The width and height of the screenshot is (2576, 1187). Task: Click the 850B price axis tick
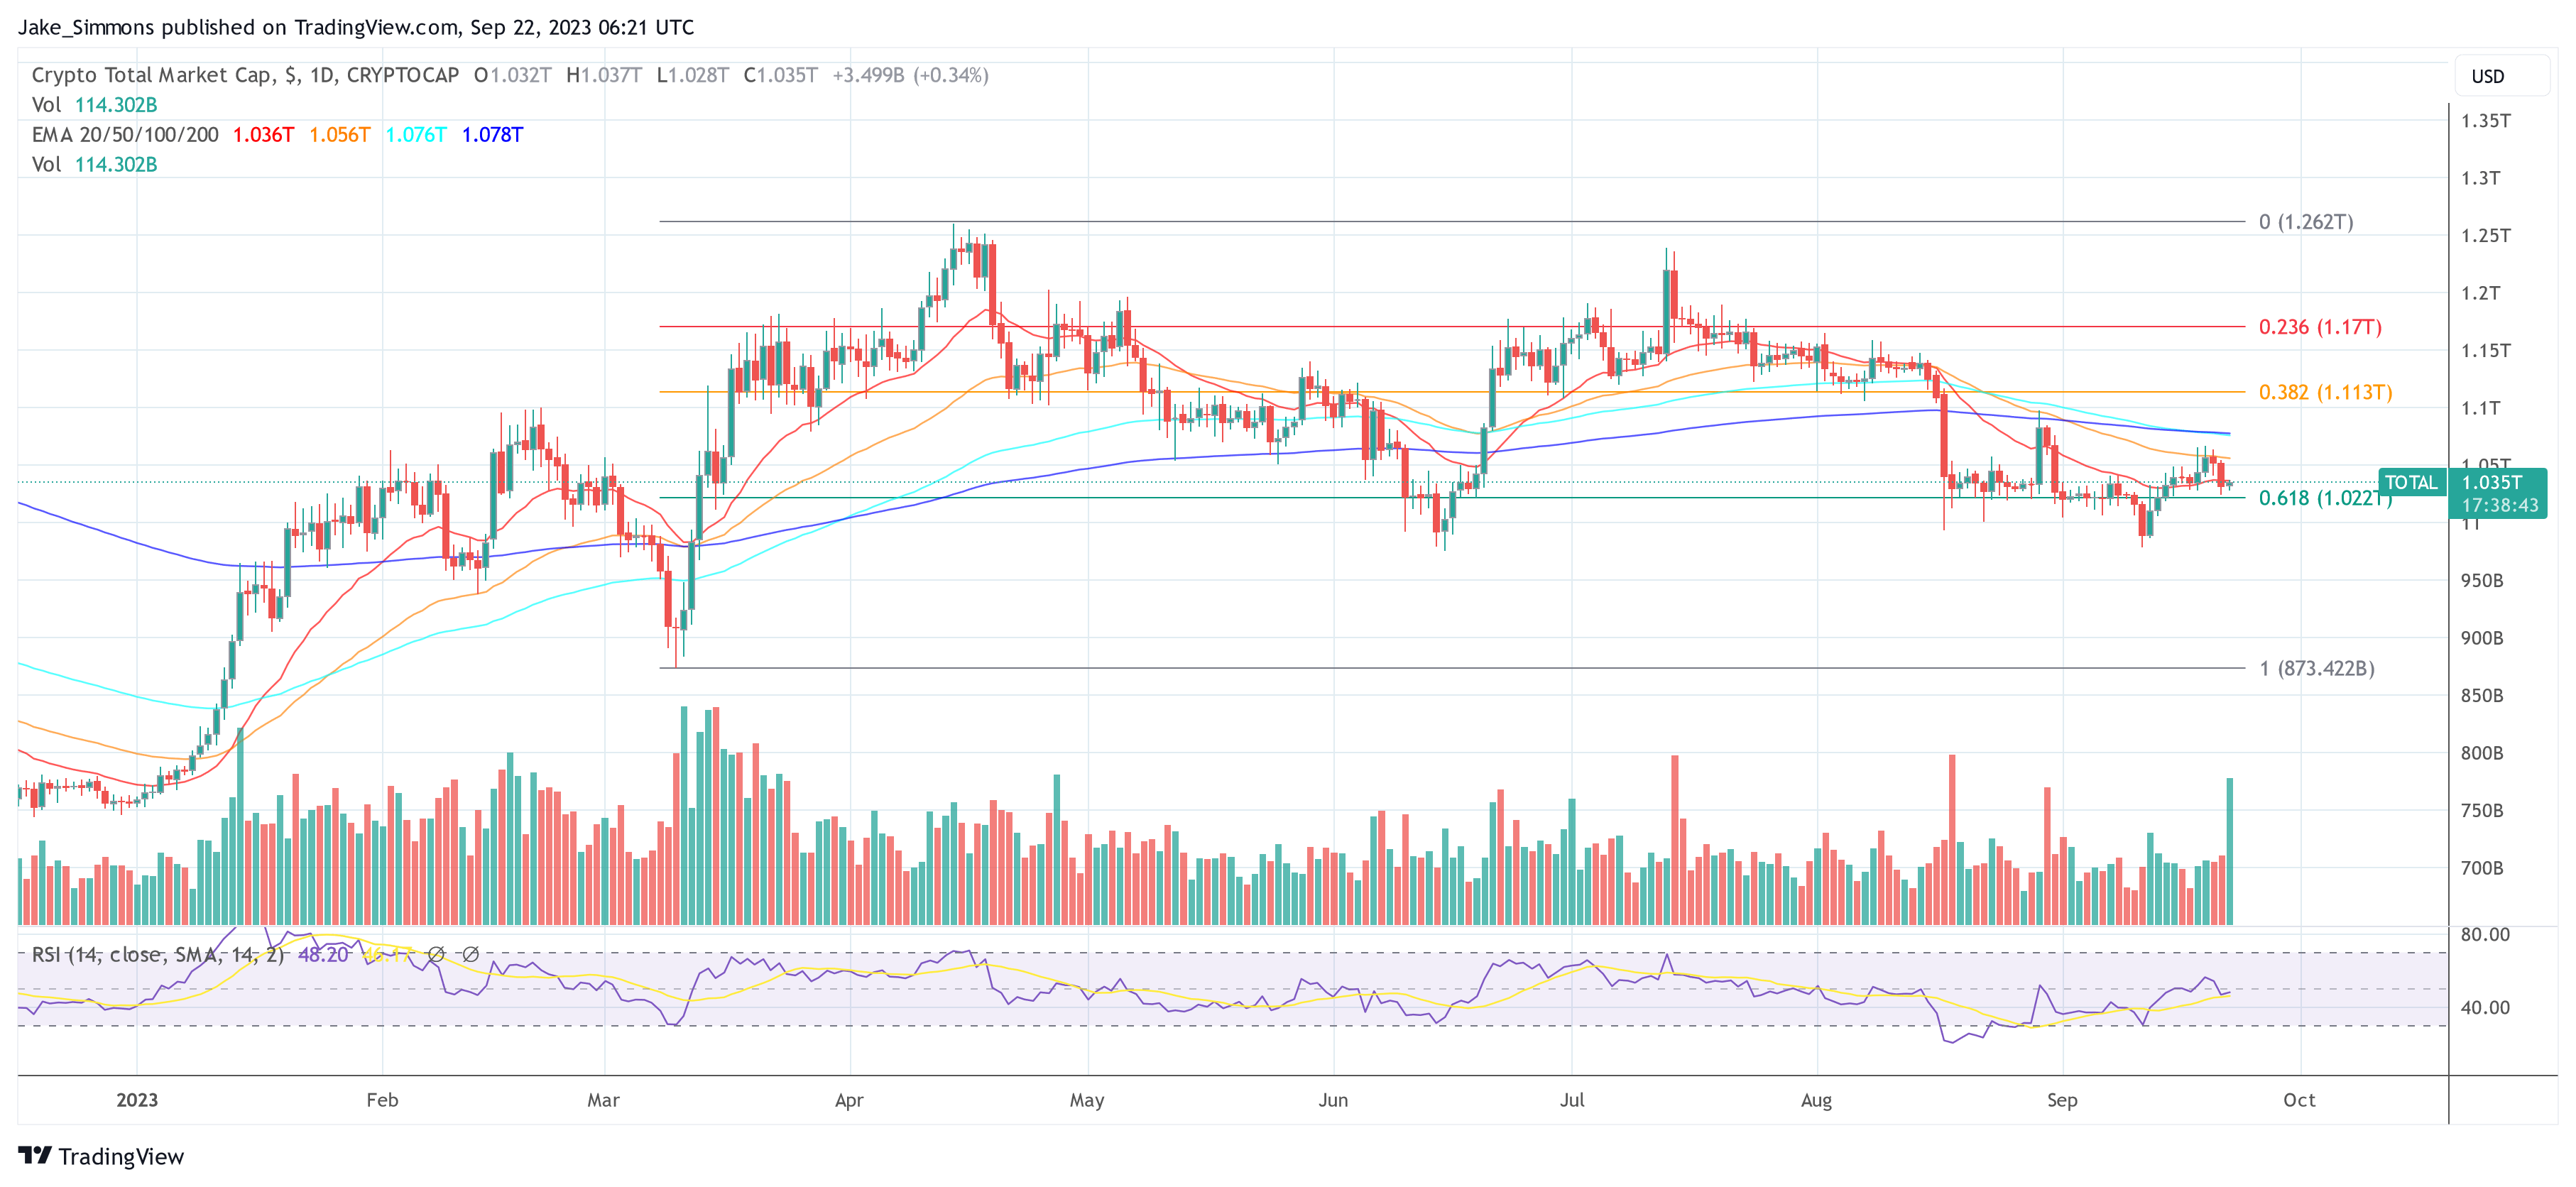pos(2482,696)
